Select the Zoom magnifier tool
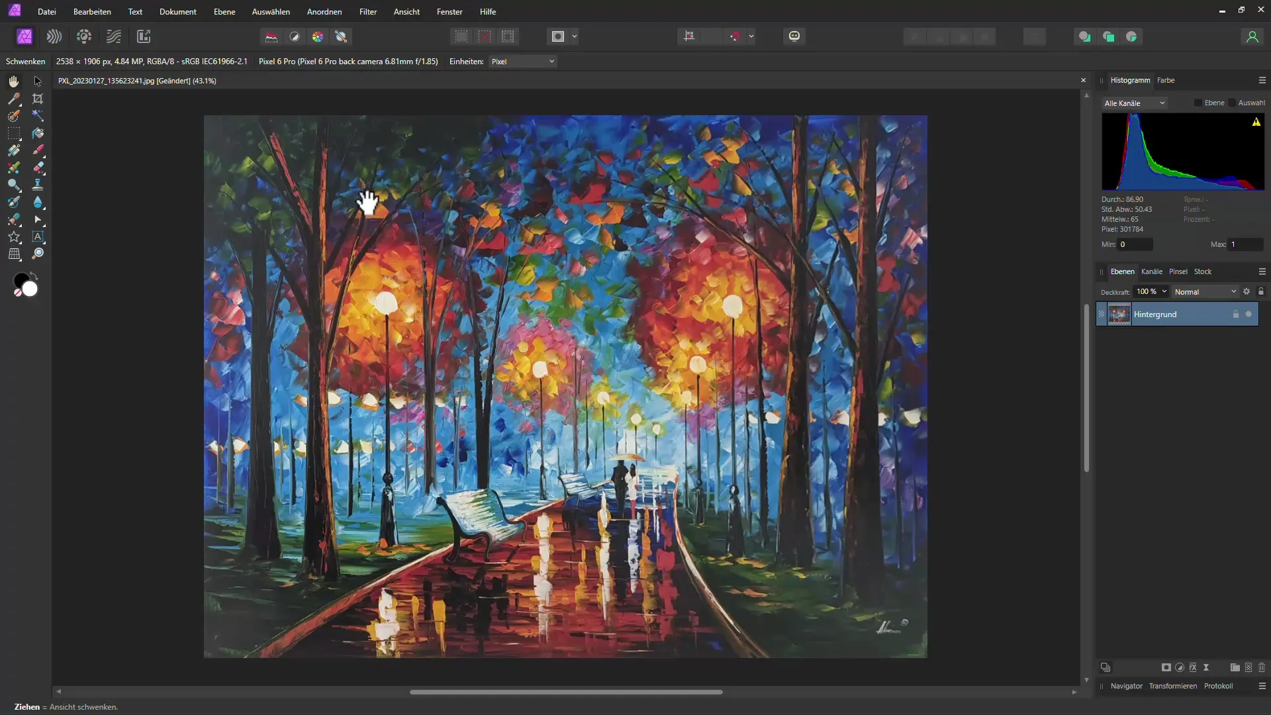 38,254
